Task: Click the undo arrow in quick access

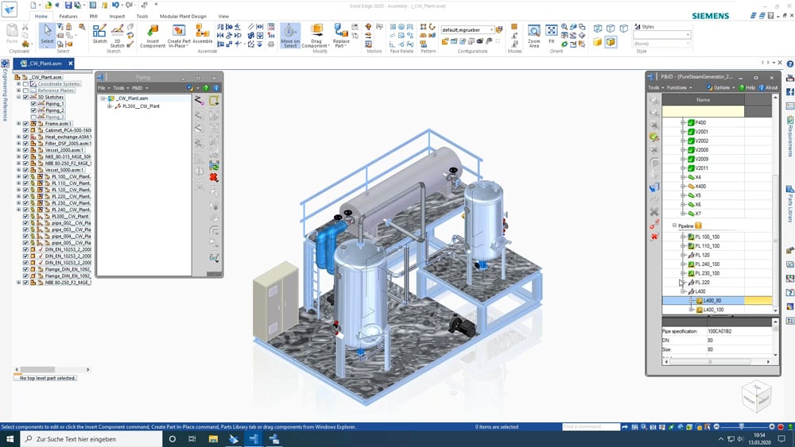Action: (x=115, y=5)
